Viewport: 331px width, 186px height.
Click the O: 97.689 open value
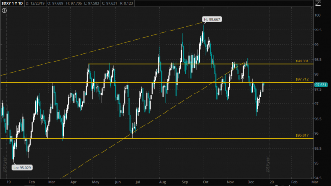pyautogui.click(x=55, y=3)
